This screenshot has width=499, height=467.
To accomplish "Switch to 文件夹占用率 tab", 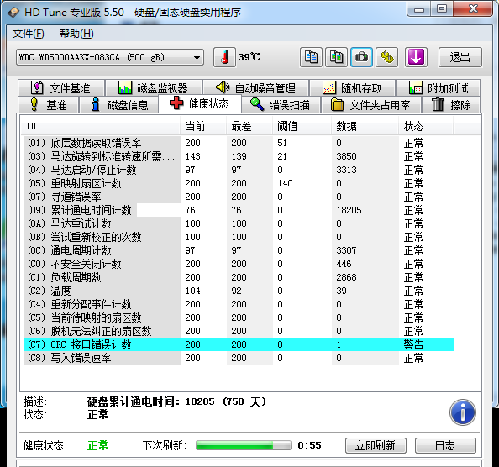I will pyautogui.click(x=371, y=105).
